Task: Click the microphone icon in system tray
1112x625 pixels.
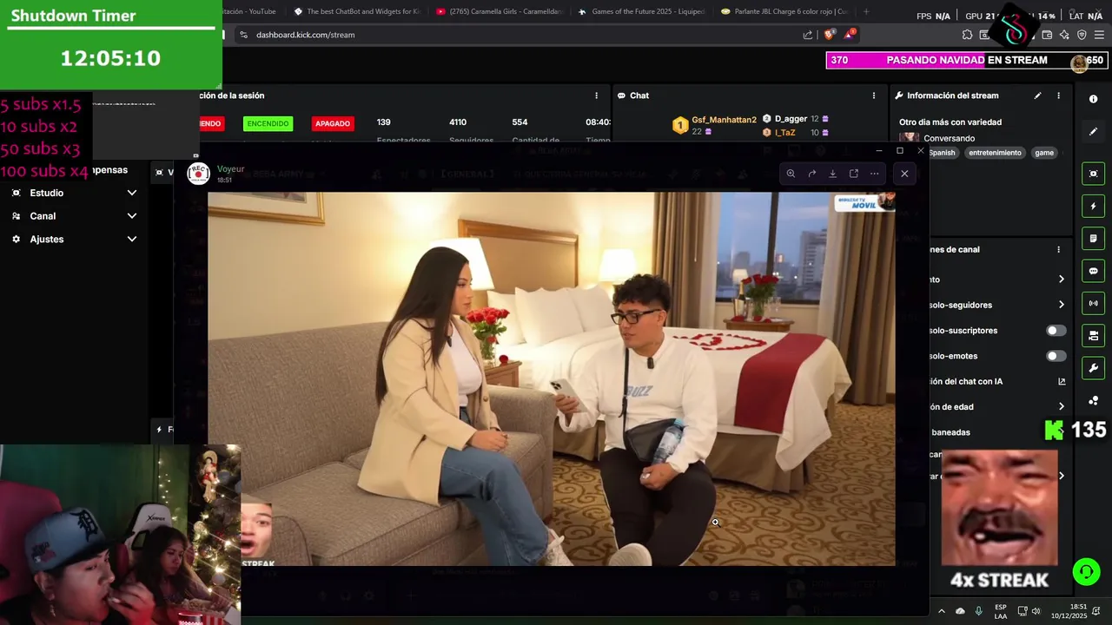Action: tap(979, 611)
